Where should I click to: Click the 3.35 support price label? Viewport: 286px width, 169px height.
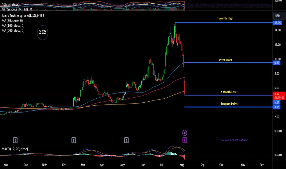(277, 107)
